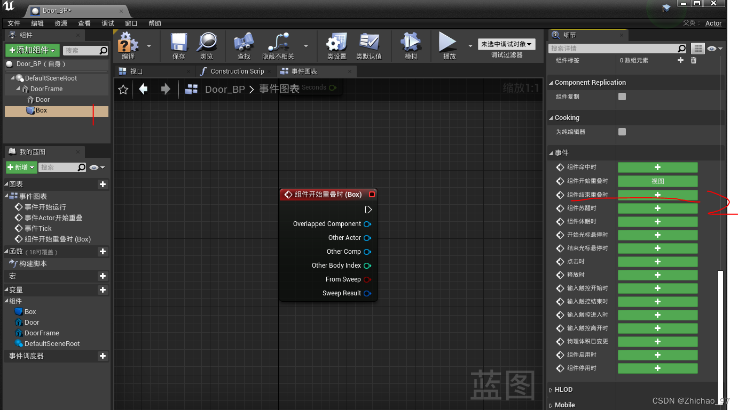This screenshot has height=410, width=738.
Task: Click the 保存 (Save) disk icon
Action: [x=179, y=43]
